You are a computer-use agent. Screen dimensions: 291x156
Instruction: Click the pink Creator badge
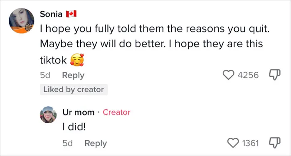116,112
